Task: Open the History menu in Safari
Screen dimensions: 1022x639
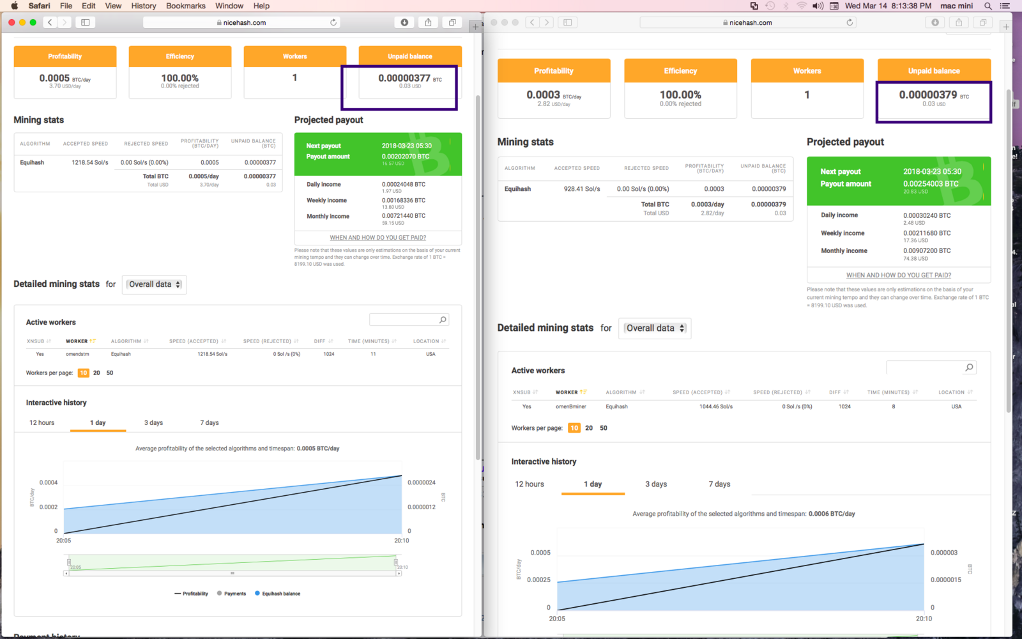Action: click(143, 6)
